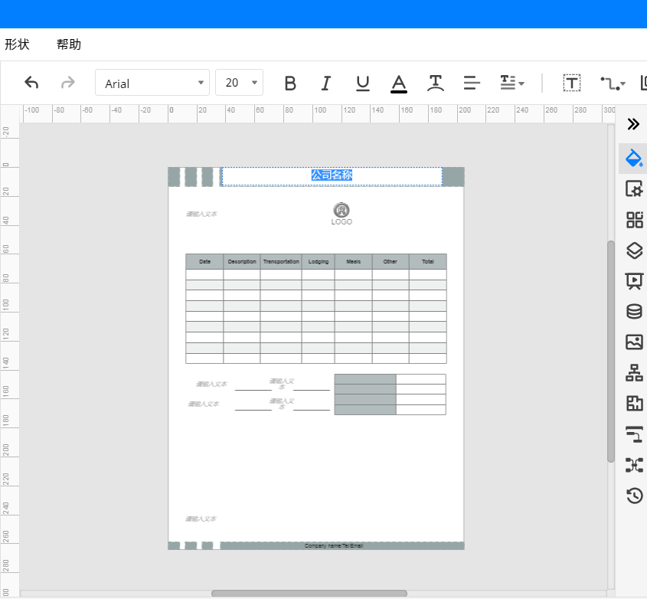Viewport: 647px width, 599px height.
Task: Toggle Bold formatting
Action: tap(290, 83)
